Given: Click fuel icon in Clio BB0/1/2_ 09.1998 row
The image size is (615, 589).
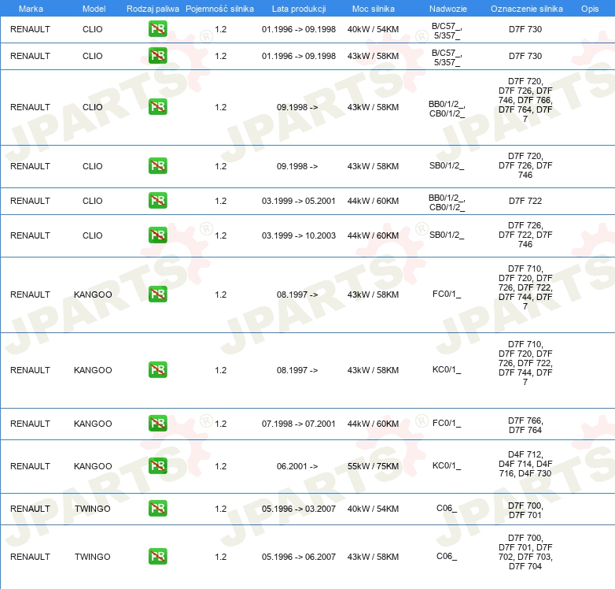Looking at the screenshot, I should point(157,107).
